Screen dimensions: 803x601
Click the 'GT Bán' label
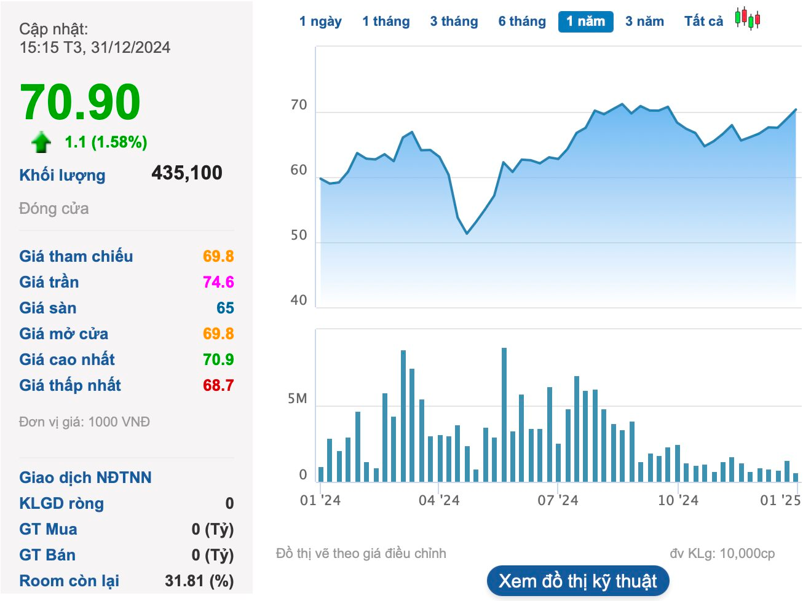pos(47,555)
